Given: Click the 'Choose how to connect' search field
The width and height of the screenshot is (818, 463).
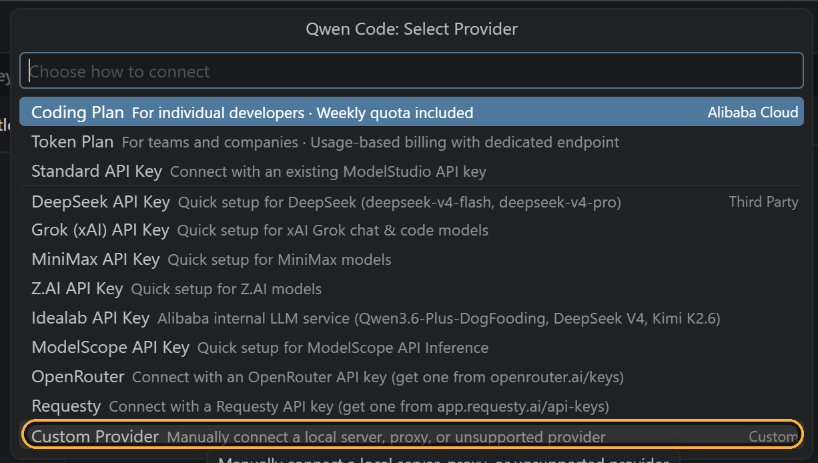Looking at the screenshot, I should [x=411, y=71].
